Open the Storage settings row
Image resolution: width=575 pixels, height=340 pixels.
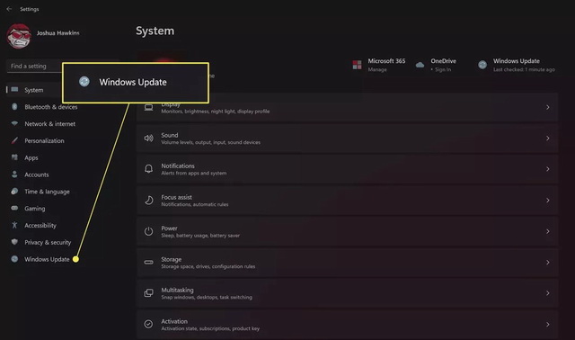pos(347,263)
